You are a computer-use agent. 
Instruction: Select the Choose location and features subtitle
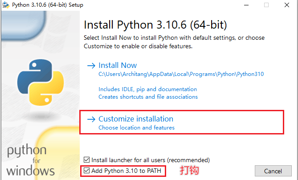click(x=136, y=128)
